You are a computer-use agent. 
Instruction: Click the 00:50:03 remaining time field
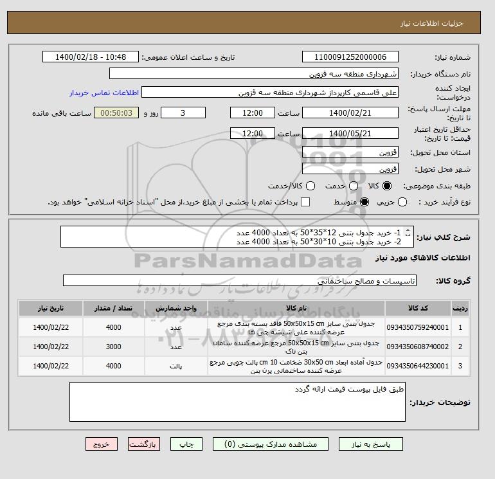[116, 113]
